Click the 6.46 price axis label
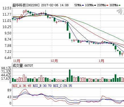Viewport: 124px width, 107px height. 8,58
